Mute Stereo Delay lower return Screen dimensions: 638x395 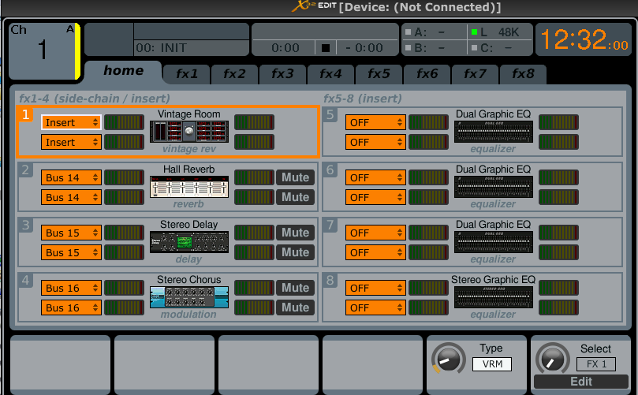click(296, 252)
